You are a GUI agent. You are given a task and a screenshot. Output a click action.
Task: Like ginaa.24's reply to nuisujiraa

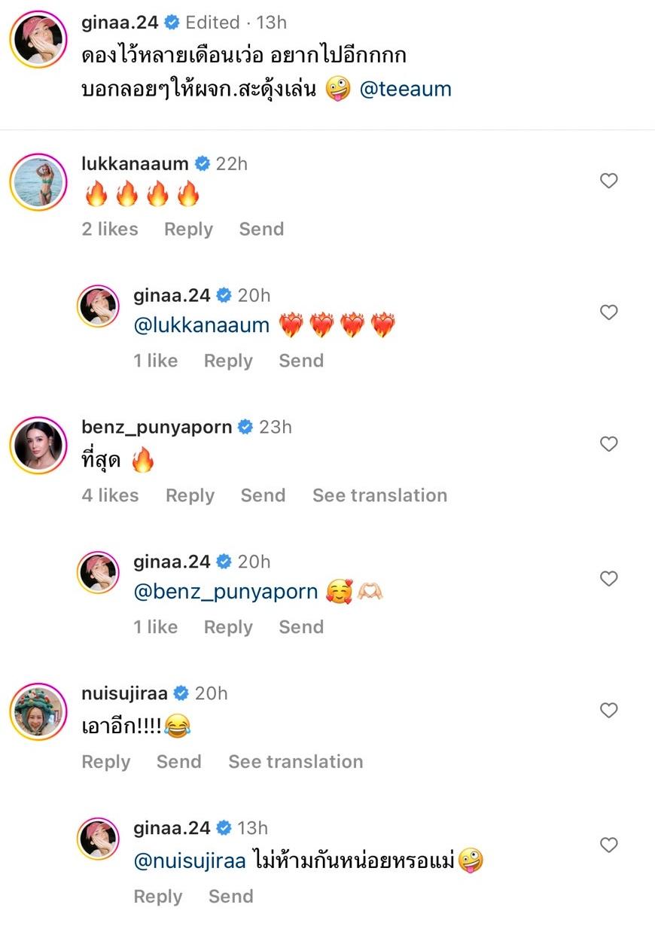coord(608,845)
